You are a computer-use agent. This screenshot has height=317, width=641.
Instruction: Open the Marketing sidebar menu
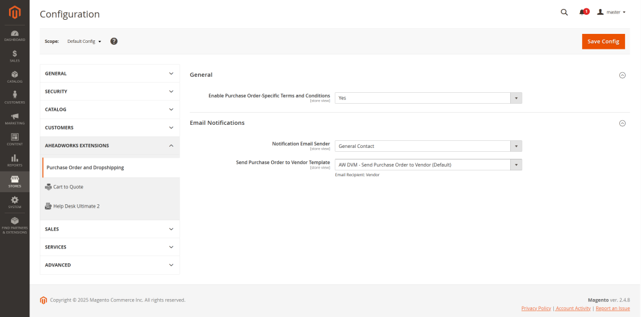click(15, 119)
